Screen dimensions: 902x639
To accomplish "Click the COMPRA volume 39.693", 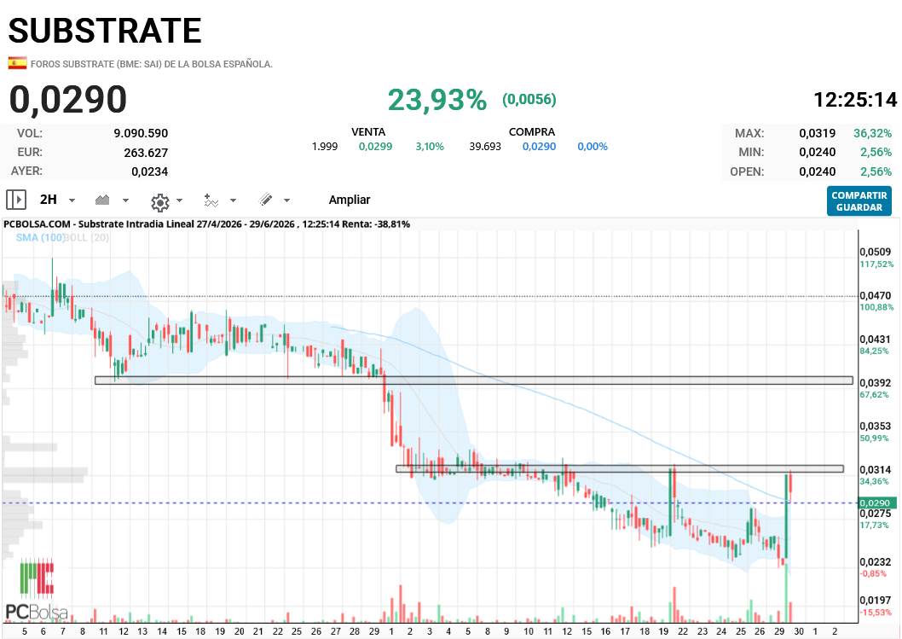I will point(485,146).
